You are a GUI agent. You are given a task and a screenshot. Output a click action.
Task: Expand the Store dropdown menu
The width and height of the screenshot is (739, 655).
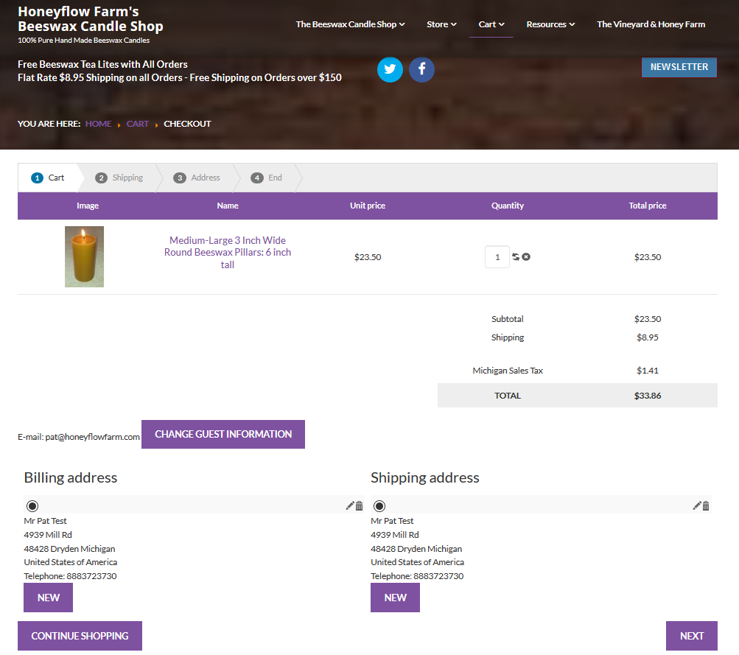pyautogui.click(x=441, y=24)
